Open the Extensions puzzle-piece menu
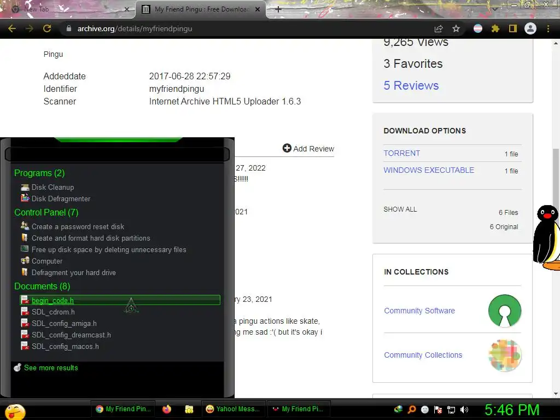 [x=495, y=28]
